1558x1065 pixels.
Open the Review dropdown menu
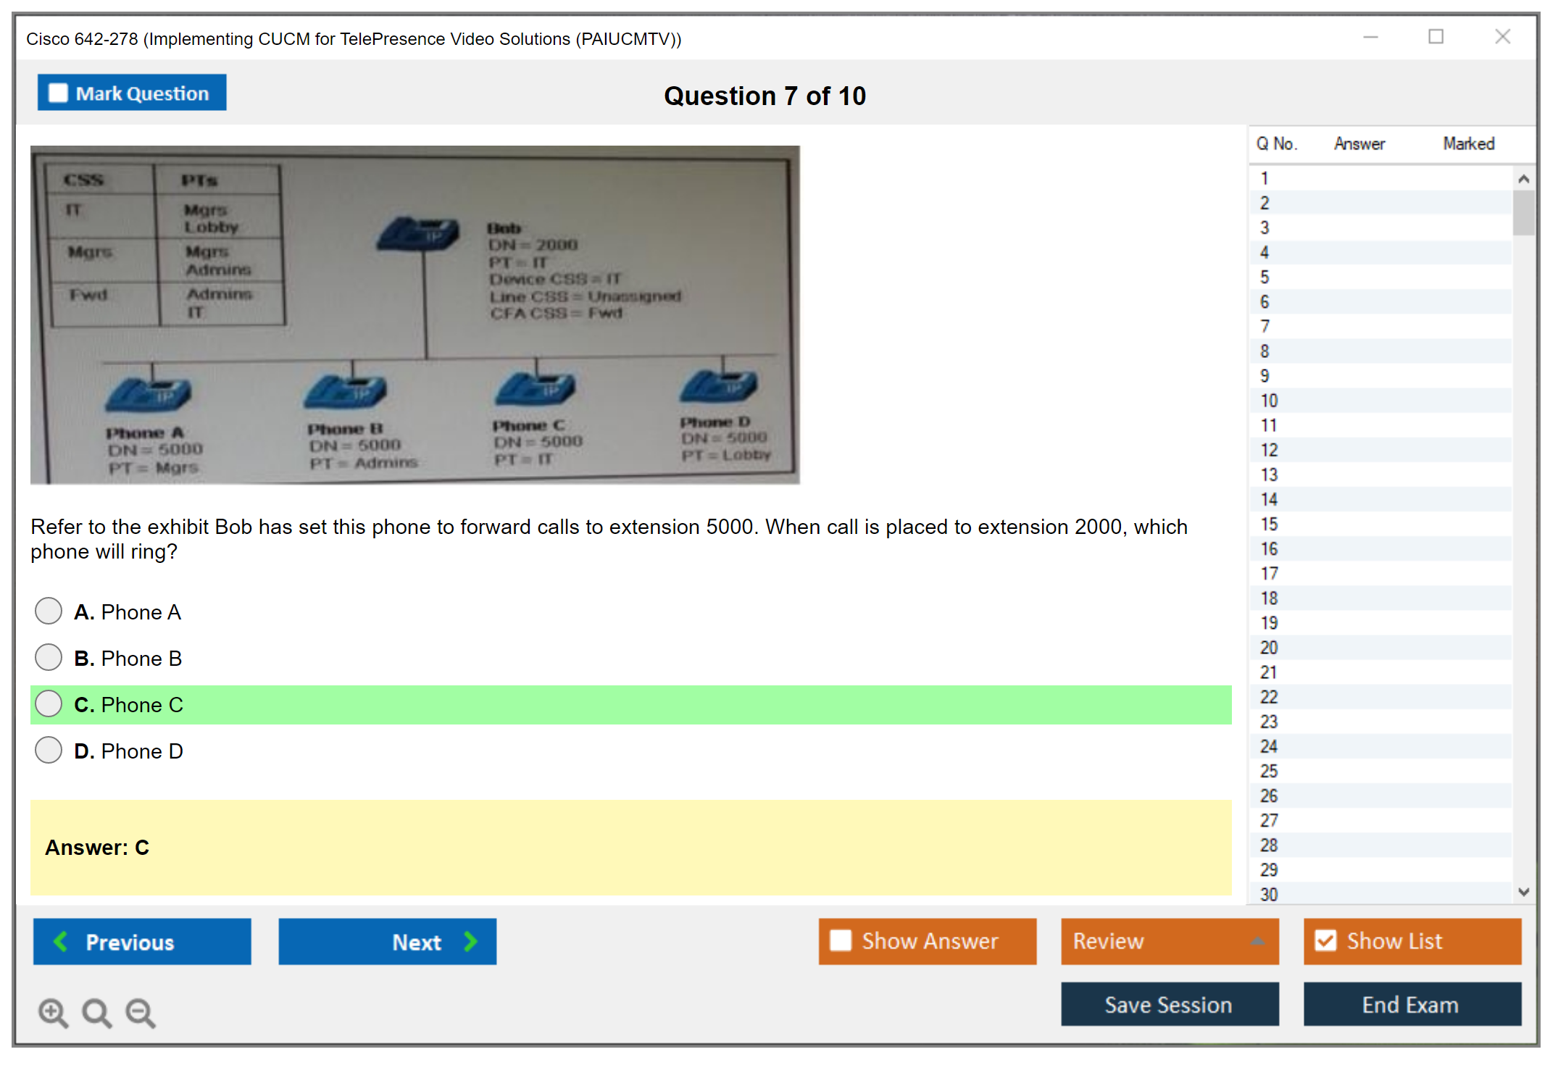point(1169,940)
